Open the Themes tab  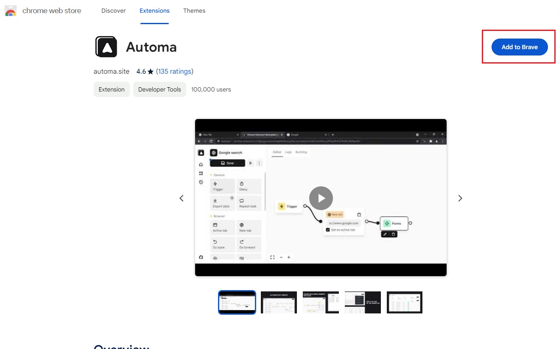[194, 11]
